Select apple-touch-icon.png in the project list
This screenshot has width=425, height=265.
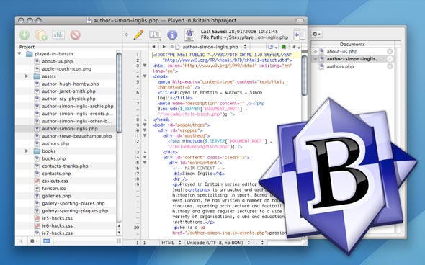coord(66,69)
